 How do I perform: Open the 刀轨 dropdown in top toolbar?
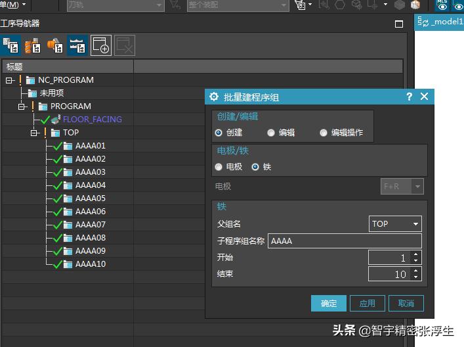(116, 5)
